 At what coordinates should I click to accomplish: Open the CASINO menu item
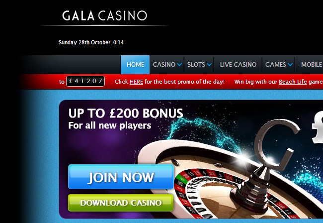(164, 65)
